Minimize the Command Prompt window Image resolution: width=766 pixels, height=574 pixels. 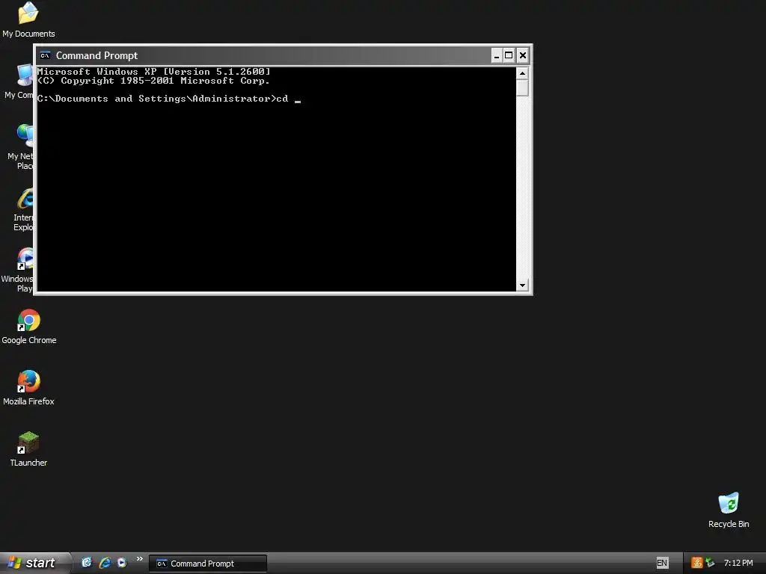click(x=497, y=55)
